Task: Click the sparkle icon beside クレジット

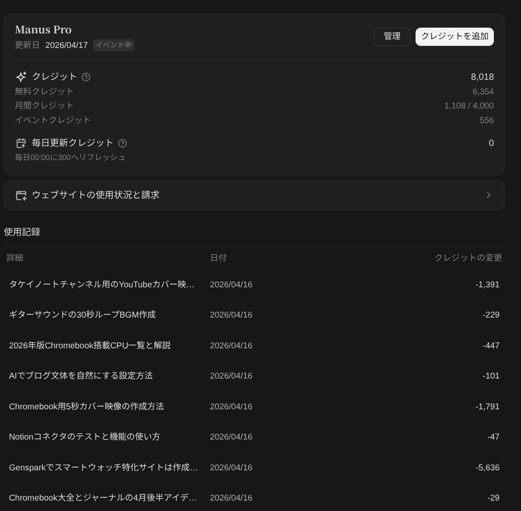Action: [21, 77]
